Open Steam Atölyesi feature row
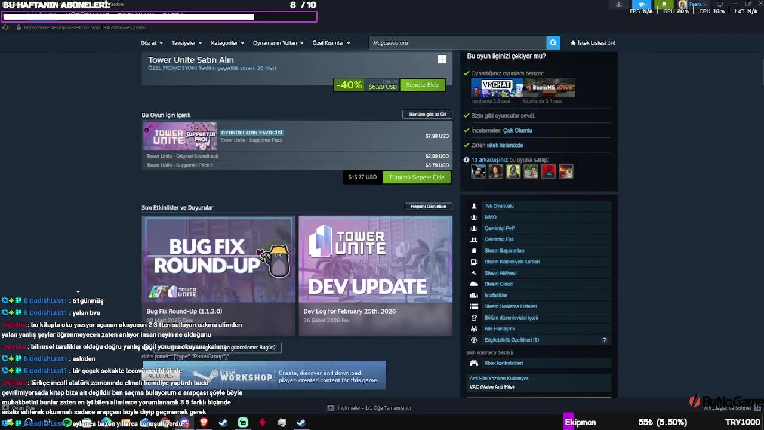764x430 pixels. click(540, 273)
